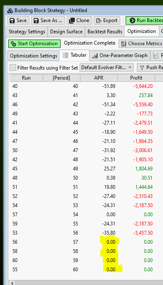Image resolution: width=163 pixels, height=285 pixels.
Task: Select the profit cell -5,644.20
Action: point(143,86)
